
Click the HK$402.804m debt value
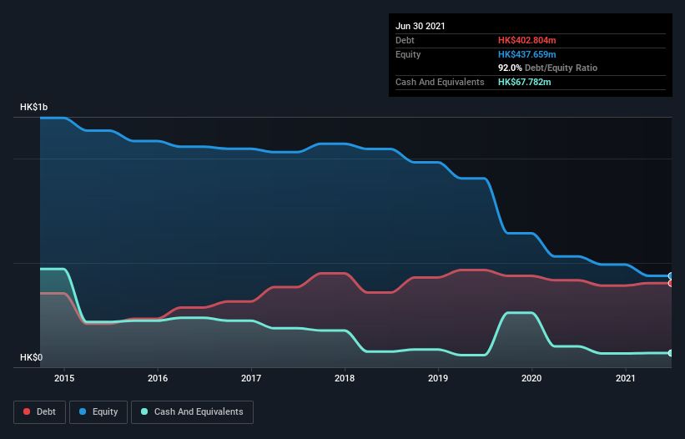pos(526,40)
